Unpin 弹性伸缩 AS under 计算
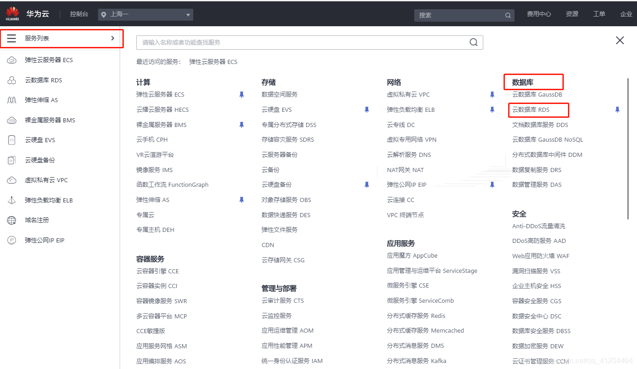This screenshot has height=369, width=637. click(241, 200)
